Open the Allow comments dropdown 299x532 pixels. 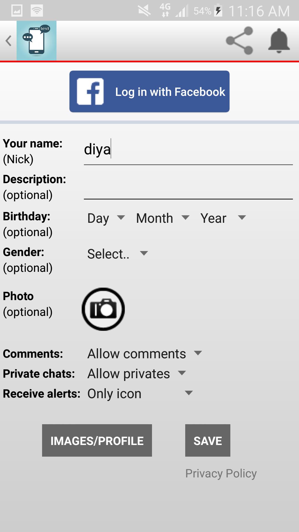pos(145,354)
